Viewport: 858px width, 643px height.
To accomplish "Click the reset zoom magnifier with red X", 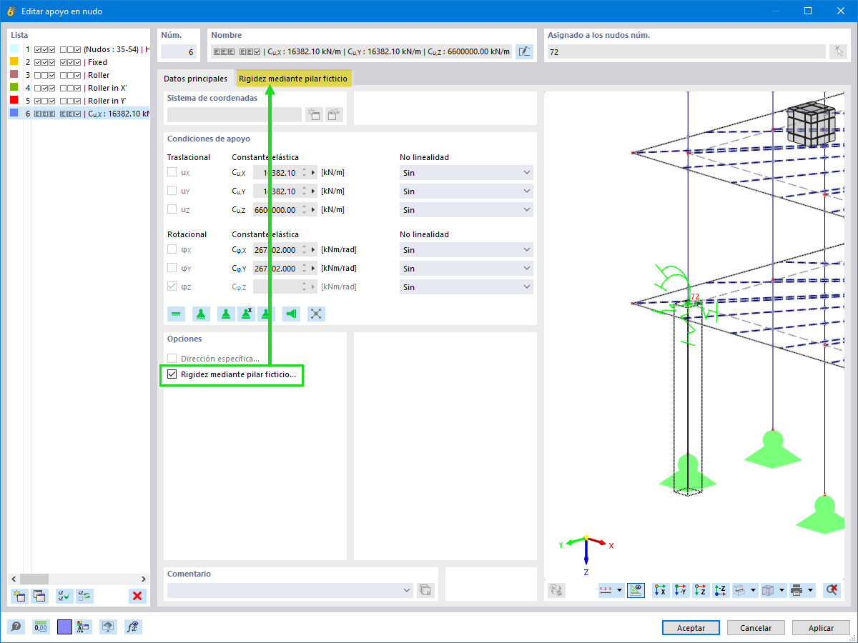I will tap(831, 590).
